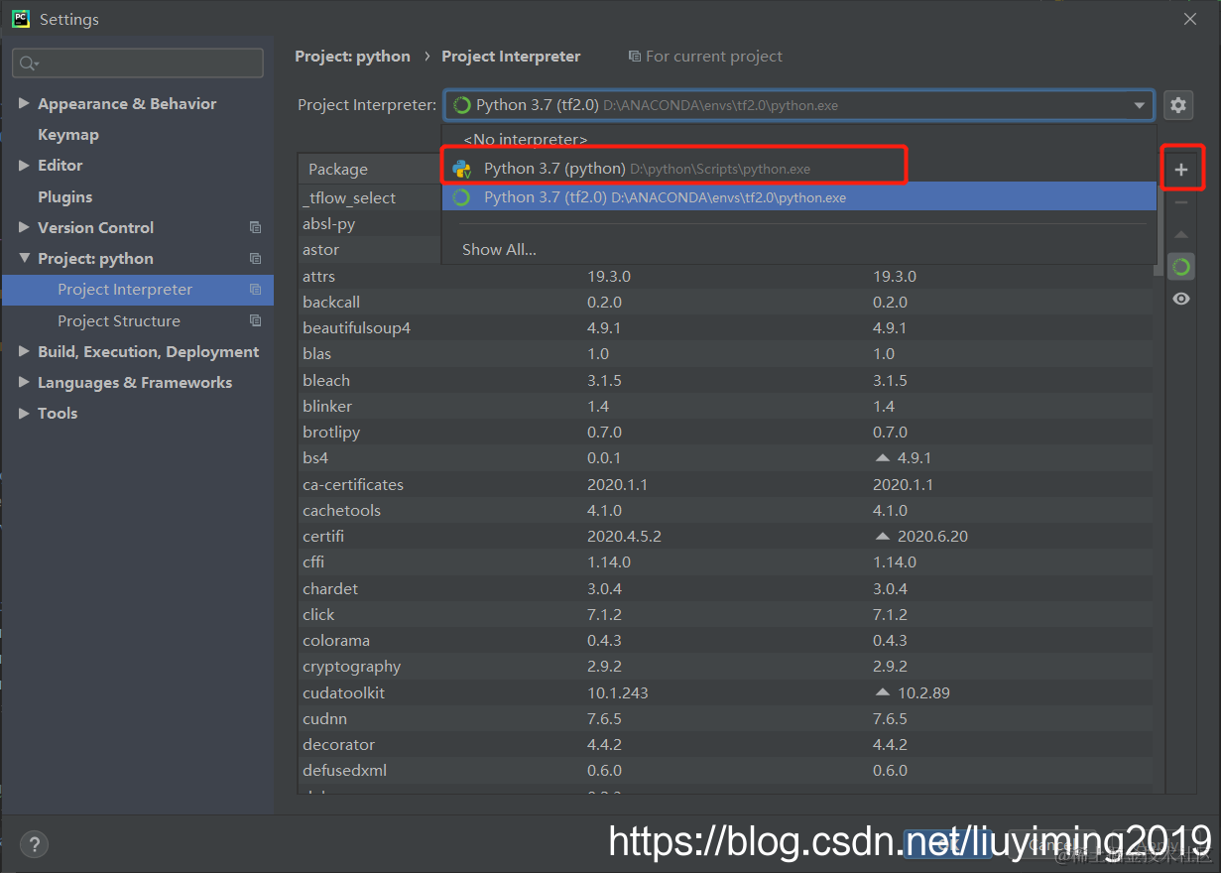The height and width of the screenshot is (873, 1221).
Task: Expand Languages & Frameworks section
Action: coord(24,382)
